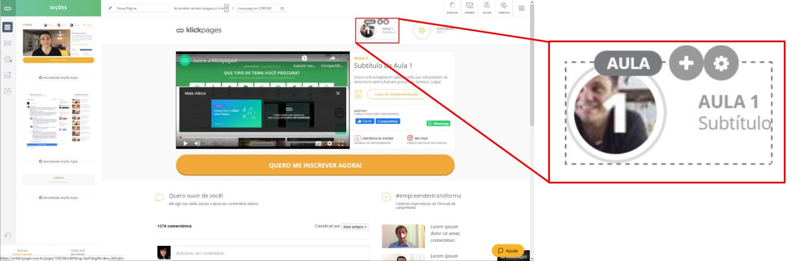The height and width of the screenshot is (261, 800).
Task: Click the 1378 comentários text
Action: [174, 226]
